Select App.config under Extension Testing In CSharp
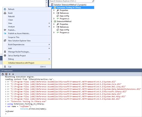142x117 pixels. coord(64,16)
